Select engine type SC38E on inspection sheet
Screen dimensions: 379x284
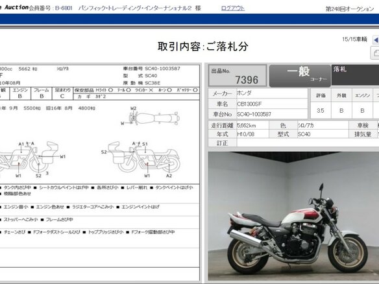[x=153, y=83]
